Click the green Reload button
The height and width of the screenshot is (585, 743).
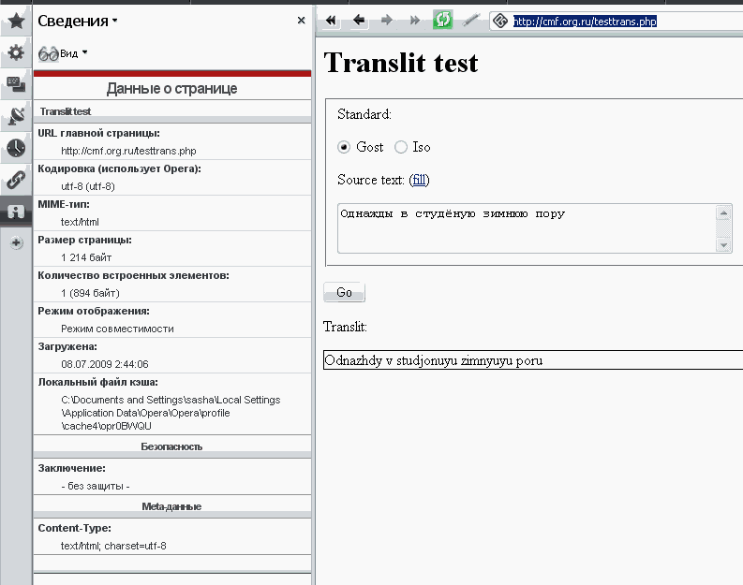point(442,20)
